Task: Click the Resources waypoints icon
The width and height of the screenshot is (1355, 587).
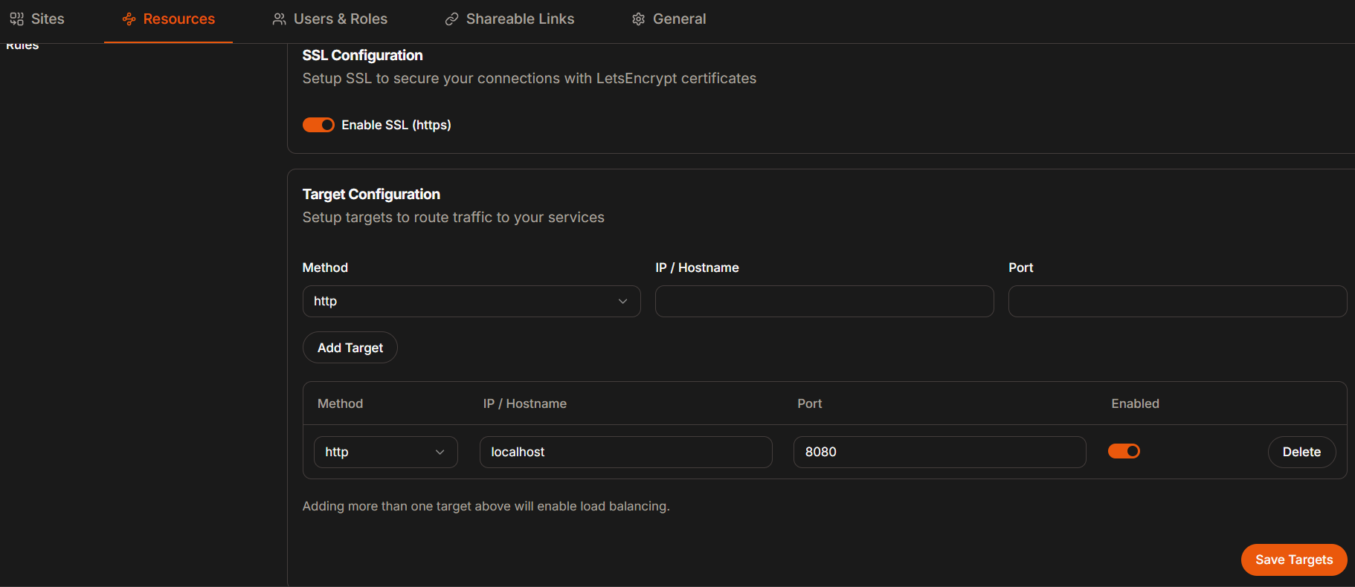Action: pos(129,19)
